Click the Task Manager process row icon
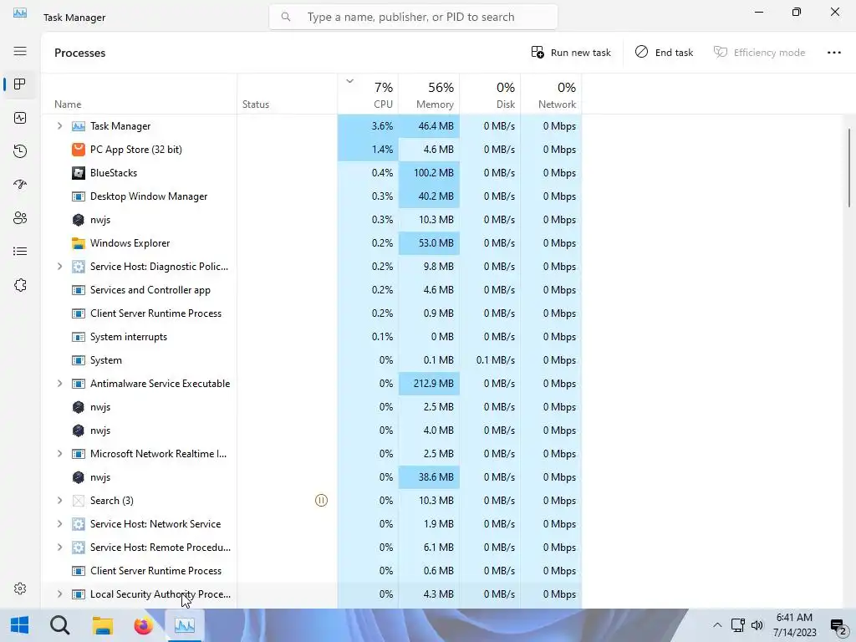 pyautogui.click(x=79, y=126)
